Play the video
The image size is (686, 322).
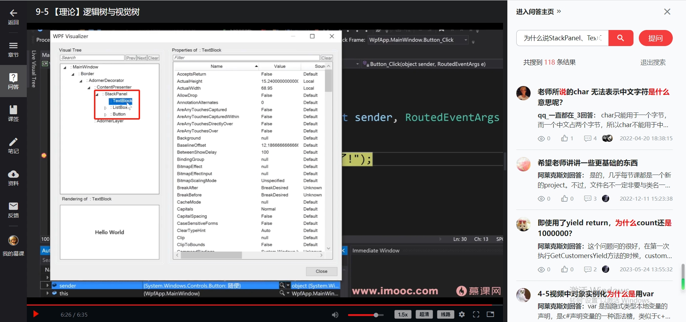pos(36,314)
